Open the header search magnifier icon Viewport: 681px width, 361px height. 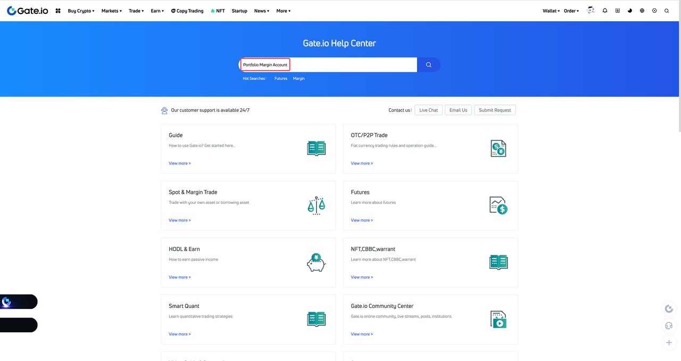click(x=667, y=11)
